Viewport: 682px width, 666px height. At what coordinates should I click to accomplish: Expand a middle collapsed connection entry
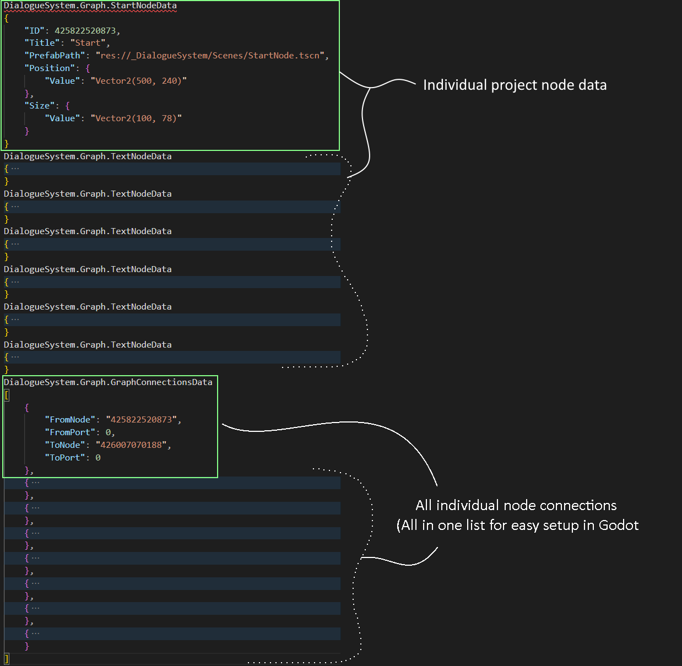tap(35, 557)
